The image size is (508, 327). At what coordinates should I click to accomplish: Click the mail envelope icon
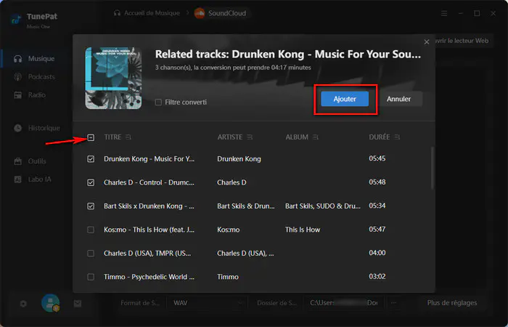point(78,304)
